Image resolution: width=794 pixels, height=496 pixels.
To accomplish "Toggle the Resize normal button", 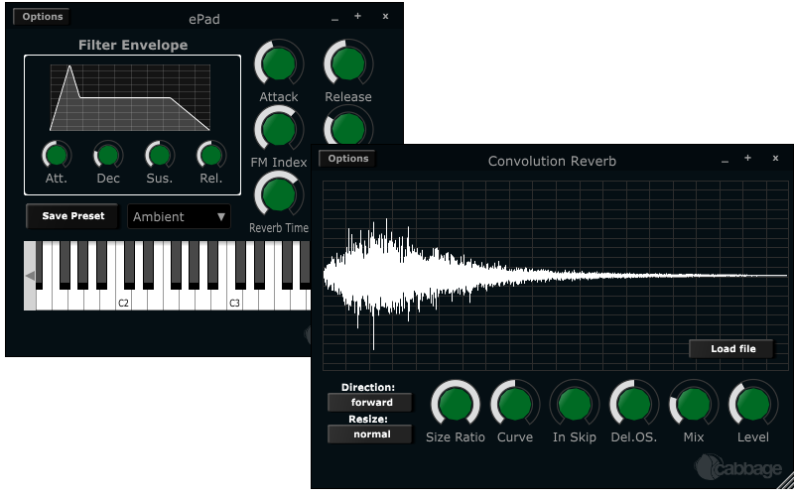I will pyautogui.click(x=370, y=434).
